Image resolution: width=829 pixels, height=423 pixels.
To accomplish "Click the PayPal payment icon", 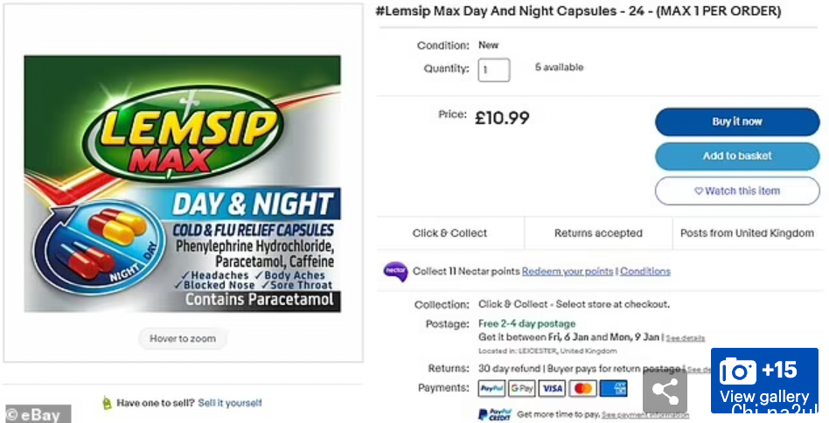I will pos(491,388).
